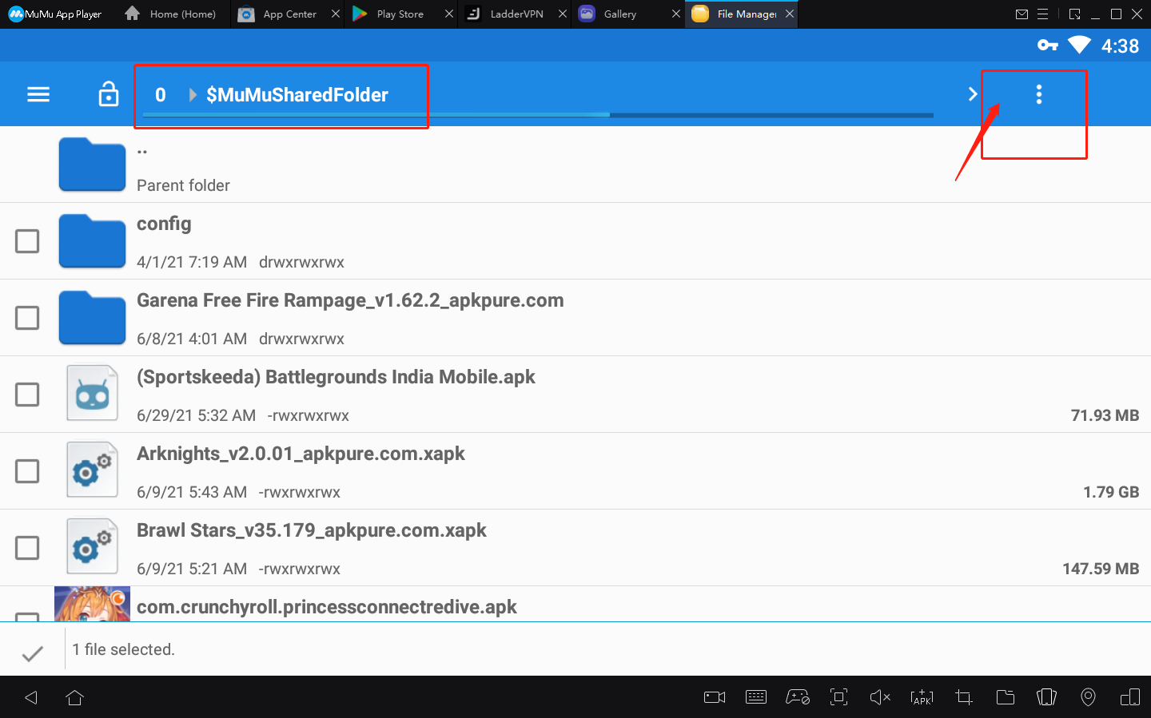Check the box for Arknights xapk file
The width and height of the screenshot is (1151, 718).
click(27, 471)
